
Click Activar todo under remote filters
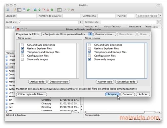(x=105, y=82)
